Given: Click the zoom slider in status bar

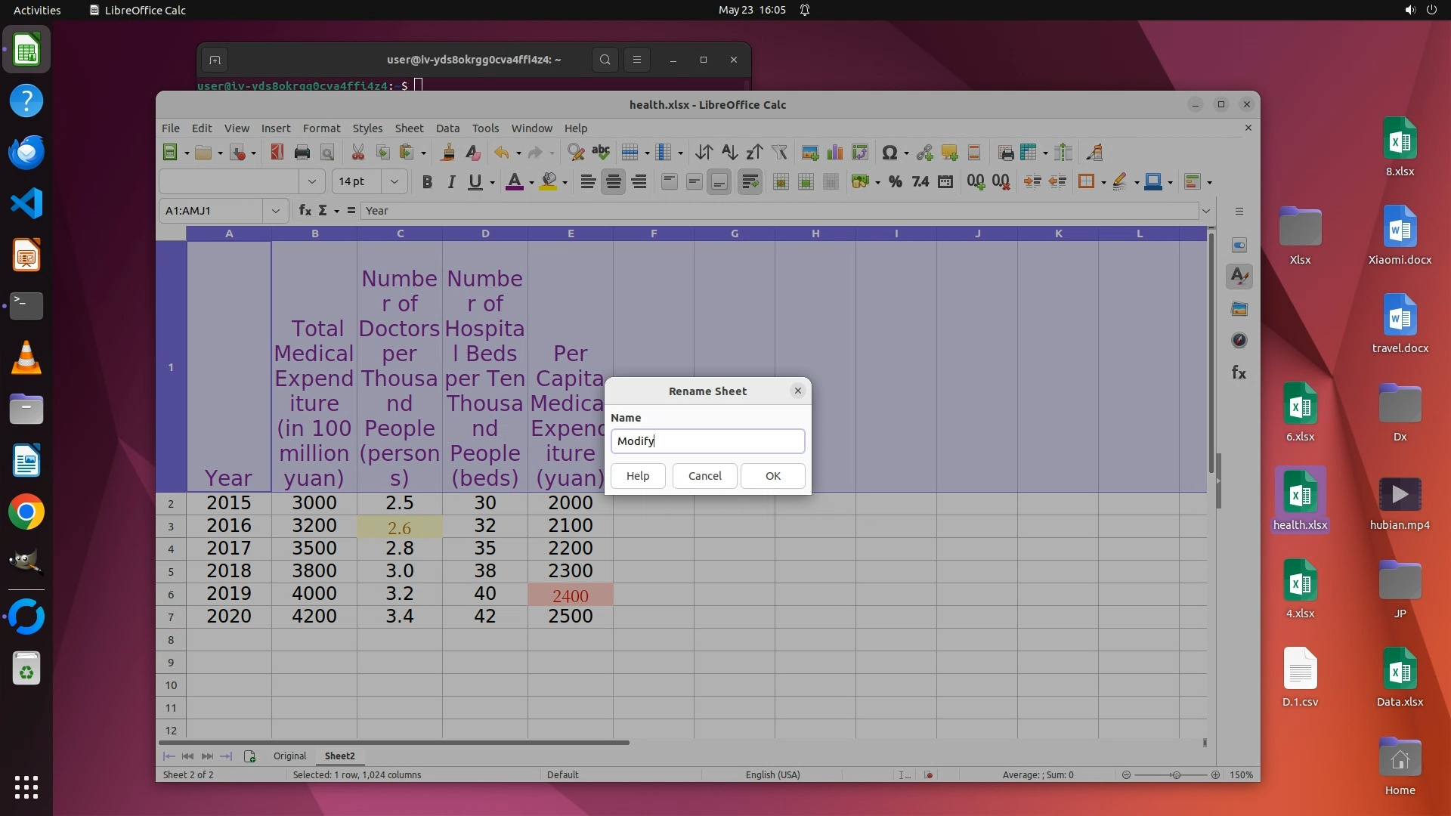Looking at the screenshot, I should click(1175, 775).
